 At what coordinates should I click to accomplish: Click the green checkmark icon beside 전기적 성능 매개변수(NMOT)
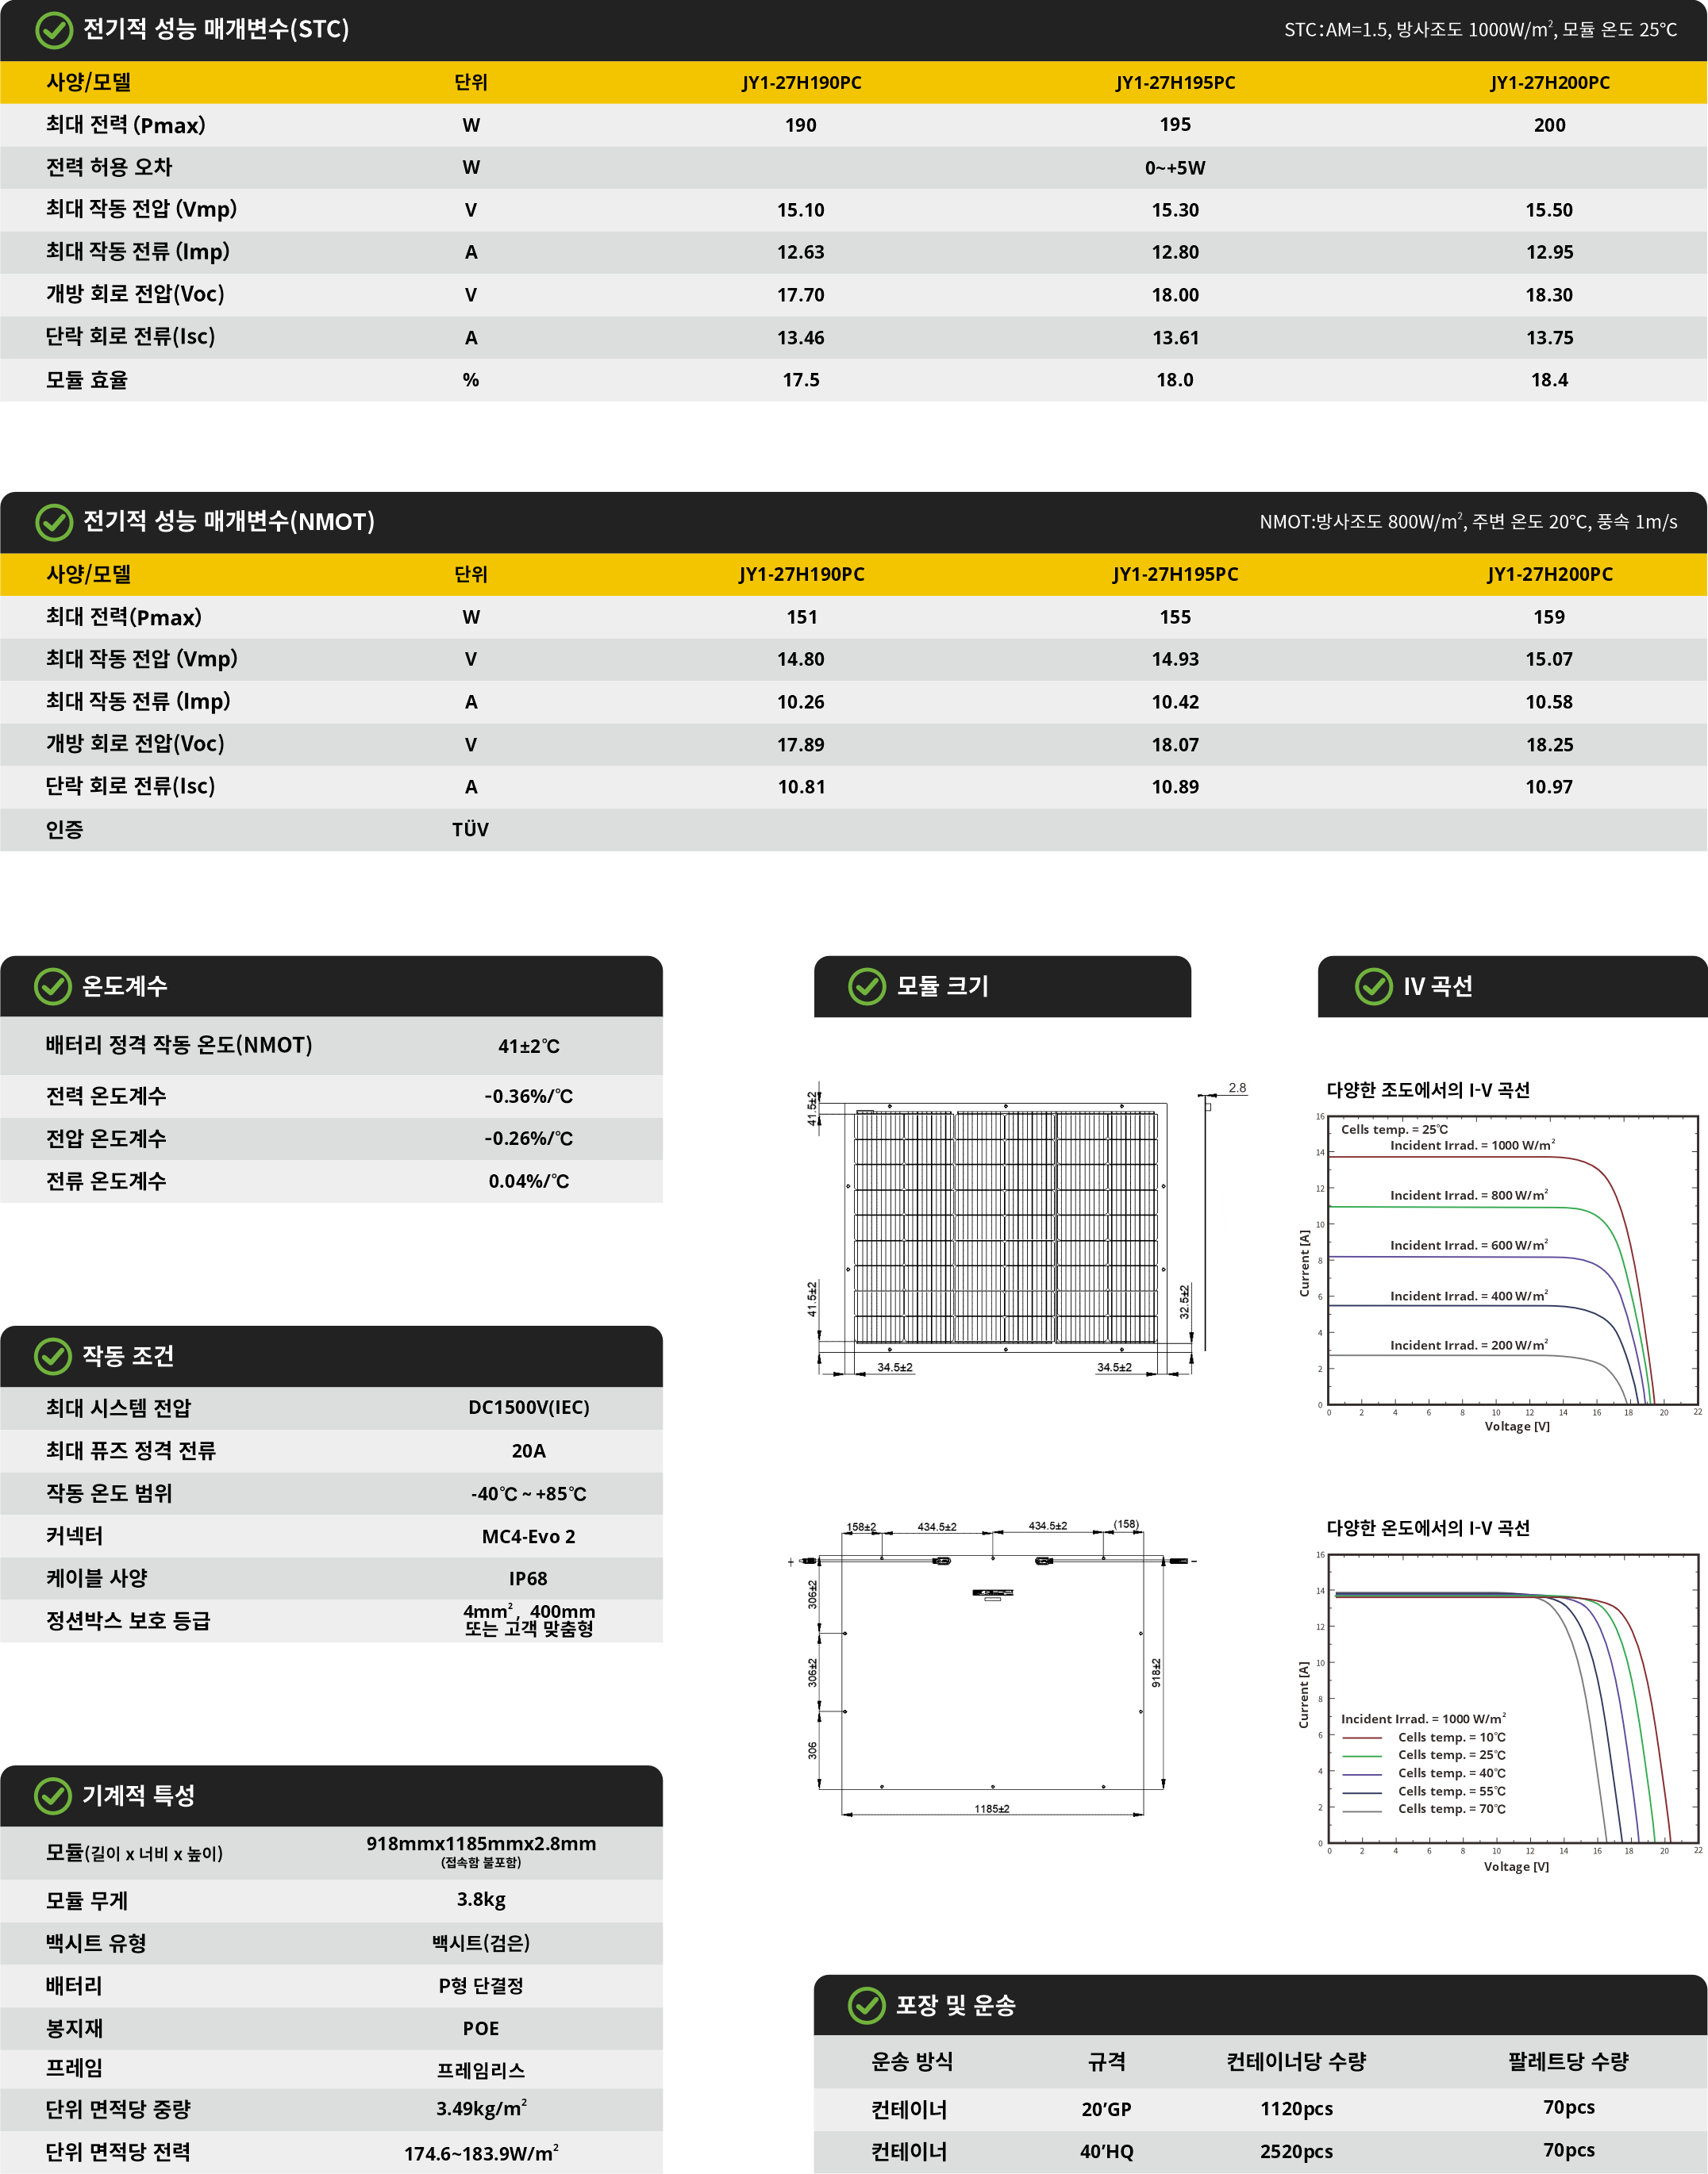(x=53, y=522)
